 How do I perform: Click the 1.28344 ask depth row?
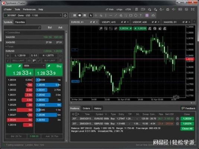(48, 105)
